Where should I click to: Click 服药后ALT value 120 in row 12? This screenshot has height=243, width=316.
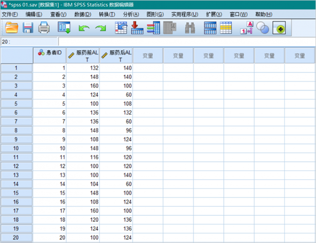point(116,166)
